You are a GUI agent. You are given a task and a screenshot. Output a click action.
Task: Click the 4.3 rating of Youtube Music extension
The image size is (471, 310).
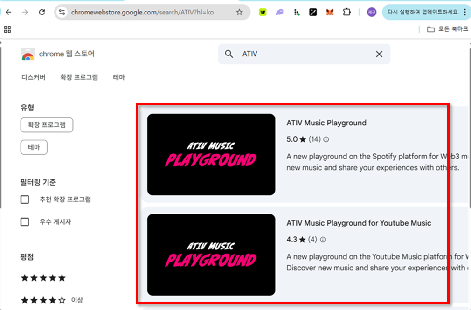click(x=296, y=240)
